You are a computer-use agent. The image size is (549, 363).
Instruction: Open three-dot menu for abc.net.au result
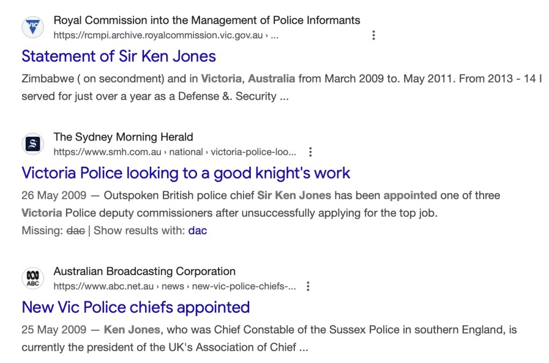308,286
